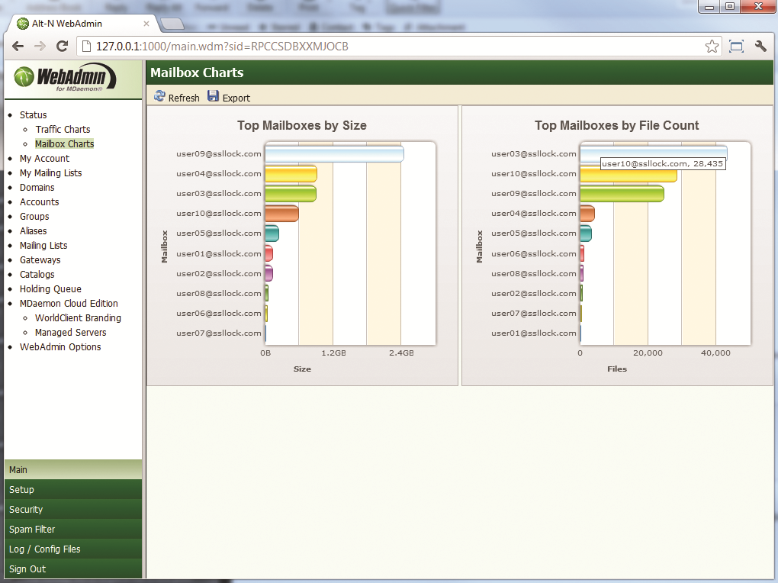Click the browser back arrow
The height and width of the screenshot is (583, 778).
pyautogui.click(x=18, y=47)
